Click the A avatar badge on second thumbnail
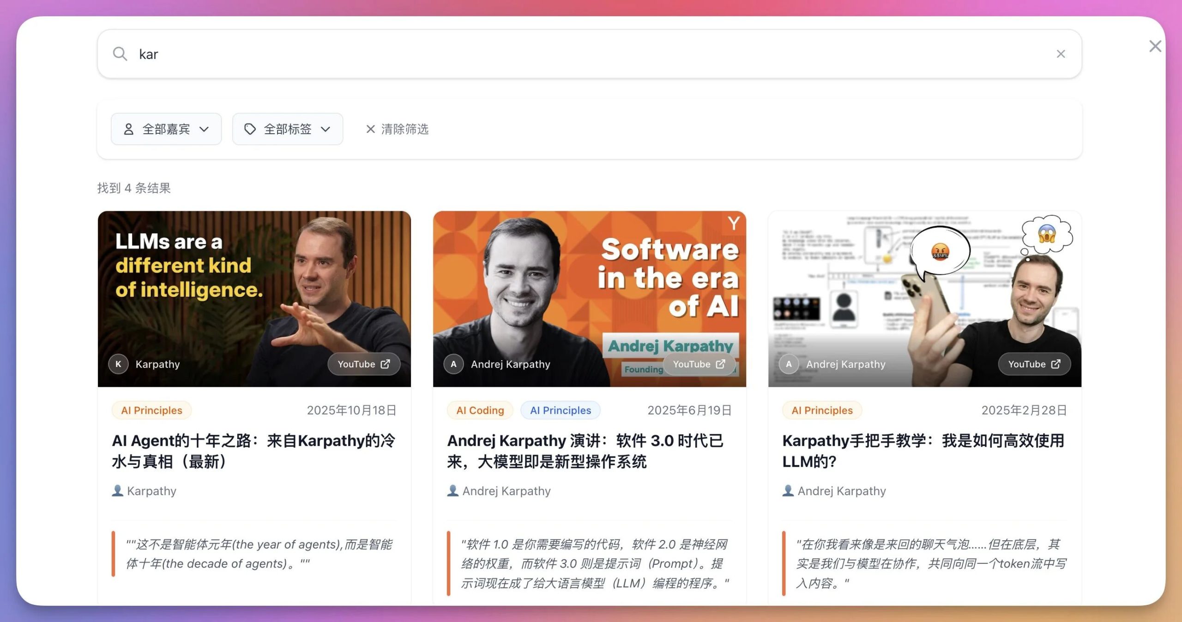1182x622 pixels. pyautogui.click(x=453, y=364)
